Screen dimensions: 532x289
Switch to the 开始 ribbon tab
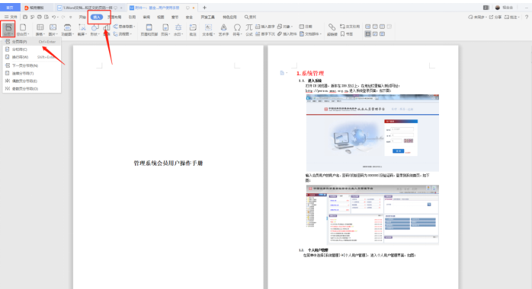pos(82,17)
